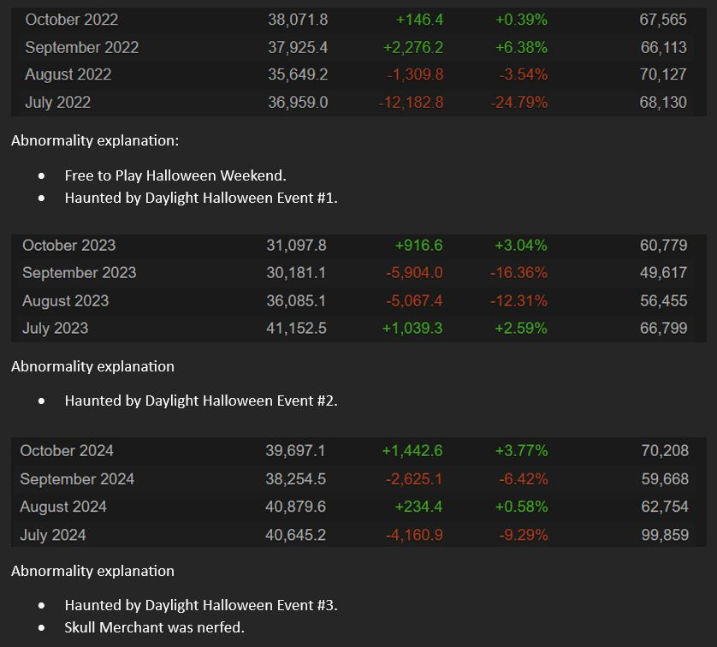Select the gain value "+1,442.6"
The height and width of the screenshot is (647, 717).
(412, 451)
